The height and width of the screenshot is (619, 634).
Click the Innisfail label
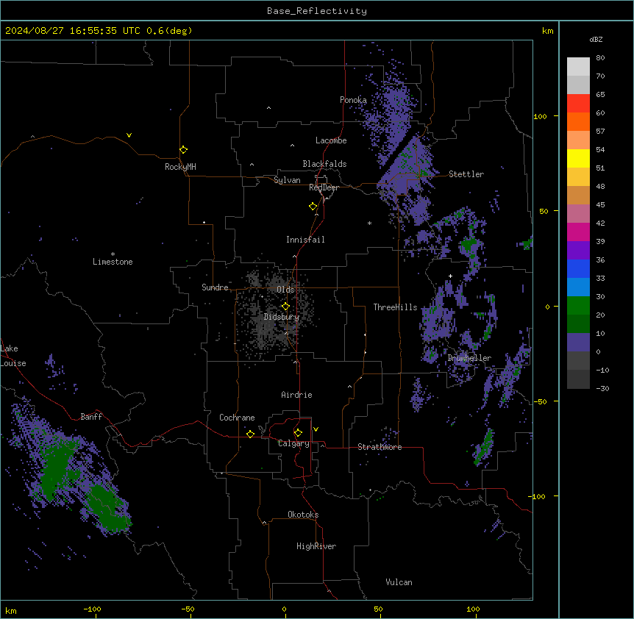pyautogui.click(x=305, y=240)
